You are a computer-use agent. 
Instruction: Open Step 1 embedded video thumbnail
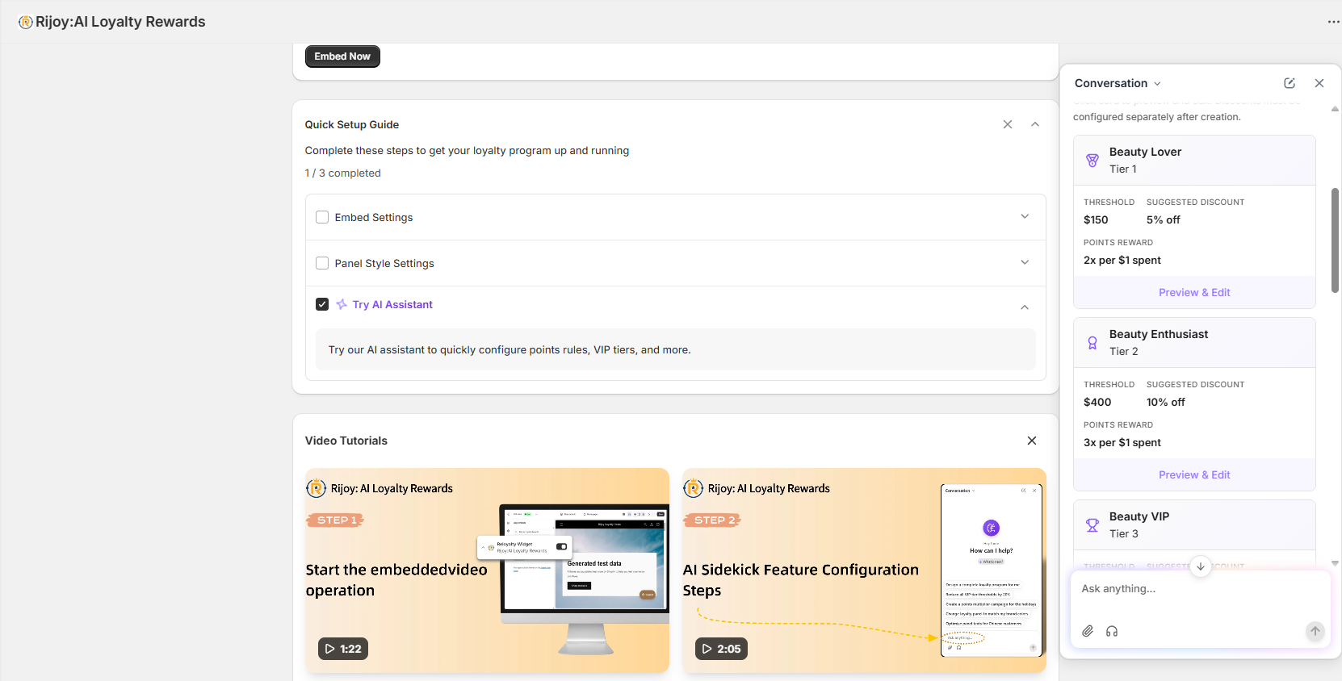pos(487,570)
